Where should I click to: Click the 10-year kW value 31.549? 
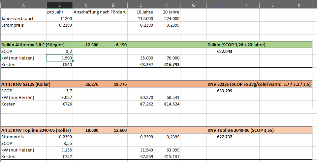click(141, 150)
